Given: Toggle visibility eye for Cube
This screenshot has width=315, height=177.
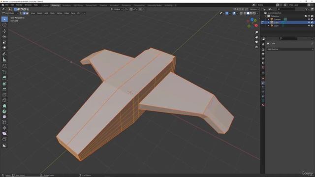Looking at the screenshot, I should [x=309, y=23].
